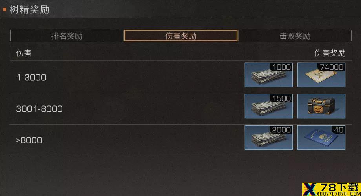Inspect the pumpkin treasure chest reward

321,106
